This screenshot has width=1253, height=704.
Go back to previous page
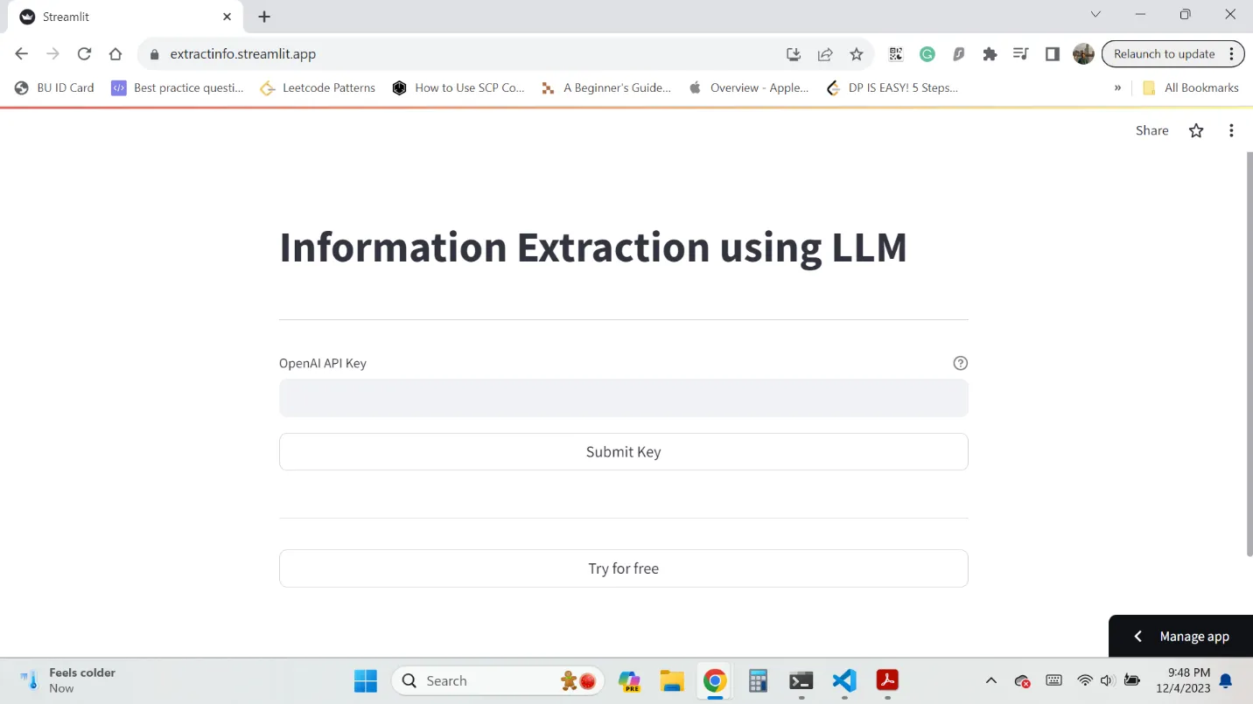click(22, 54)
